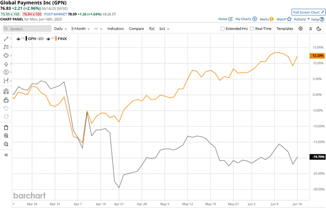Open the 3-Month period dropdown
This screenshot has height=208, width=326.
(x=80, y=29)
